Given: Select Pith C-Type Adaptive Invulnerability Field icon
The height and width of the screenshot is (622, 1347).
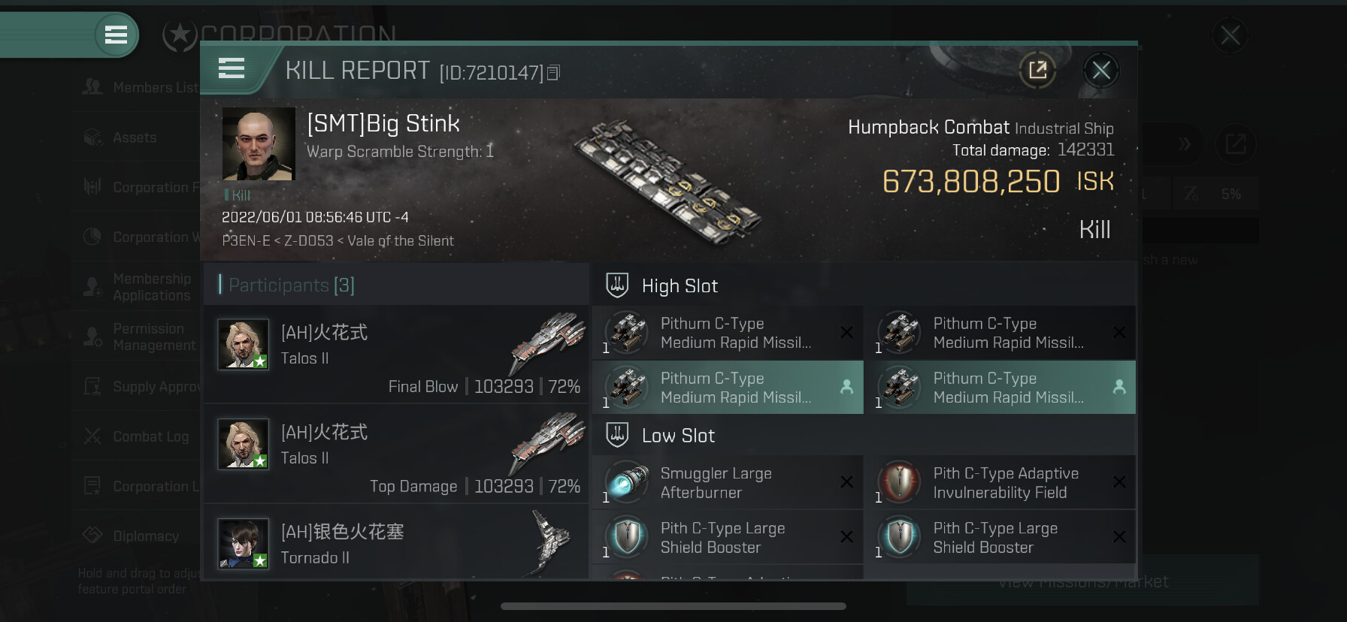Looking at the screenshot, I should coord(900,483).
